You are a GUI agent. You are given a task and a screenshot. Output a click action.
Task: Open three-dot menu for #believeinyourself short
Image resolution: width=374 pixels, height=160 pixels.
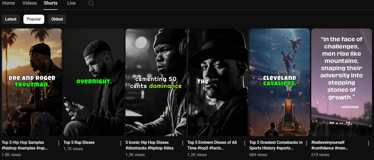368,143
